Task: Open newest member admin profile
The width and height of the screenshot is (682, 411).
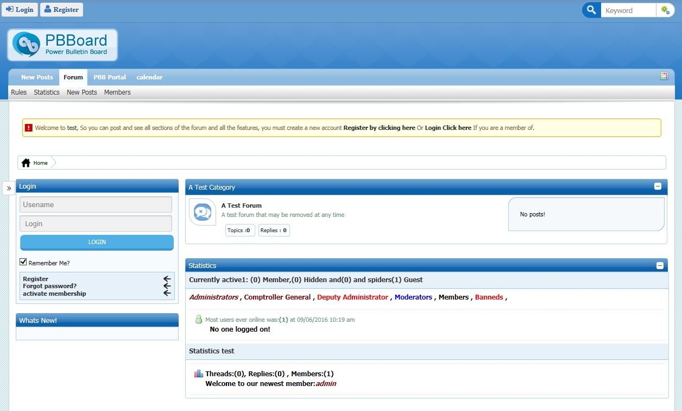Action: click(326, 384)
